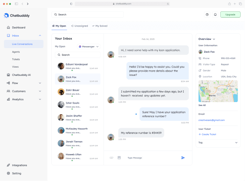The height and width of the screenshot is (181, 245).
Task: Open new browser tab plus icon
Action: click(235, 4)
